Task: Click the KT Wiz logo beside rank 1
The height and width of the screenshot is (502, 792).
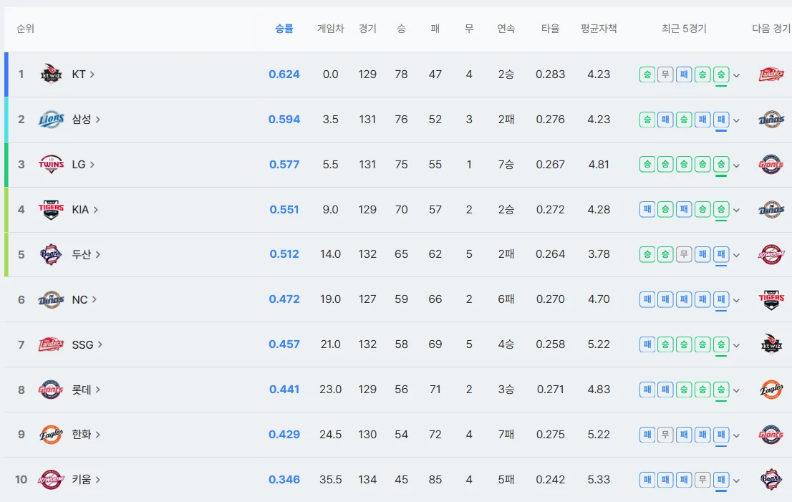Action: tap(51, 74)
